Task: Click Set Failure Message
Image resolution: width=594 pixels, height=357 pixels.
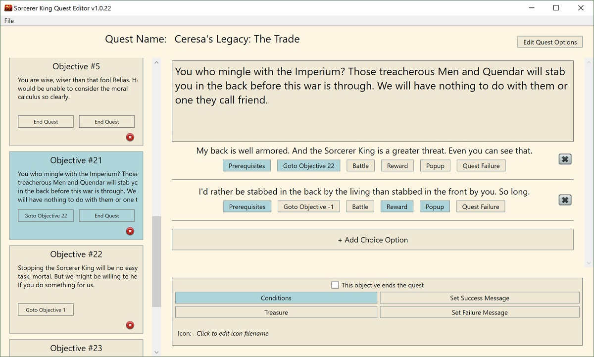Action: pyautogui.click(x=480, y=312)
